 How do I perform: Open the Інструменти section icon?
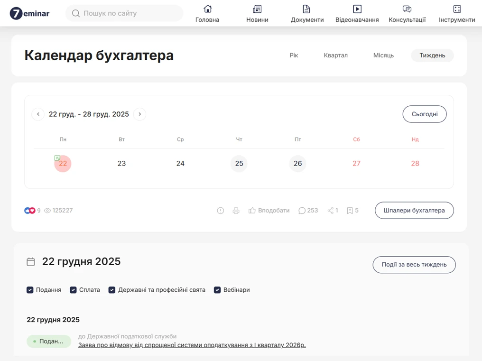pyautogui.click(x=456, y=9)
